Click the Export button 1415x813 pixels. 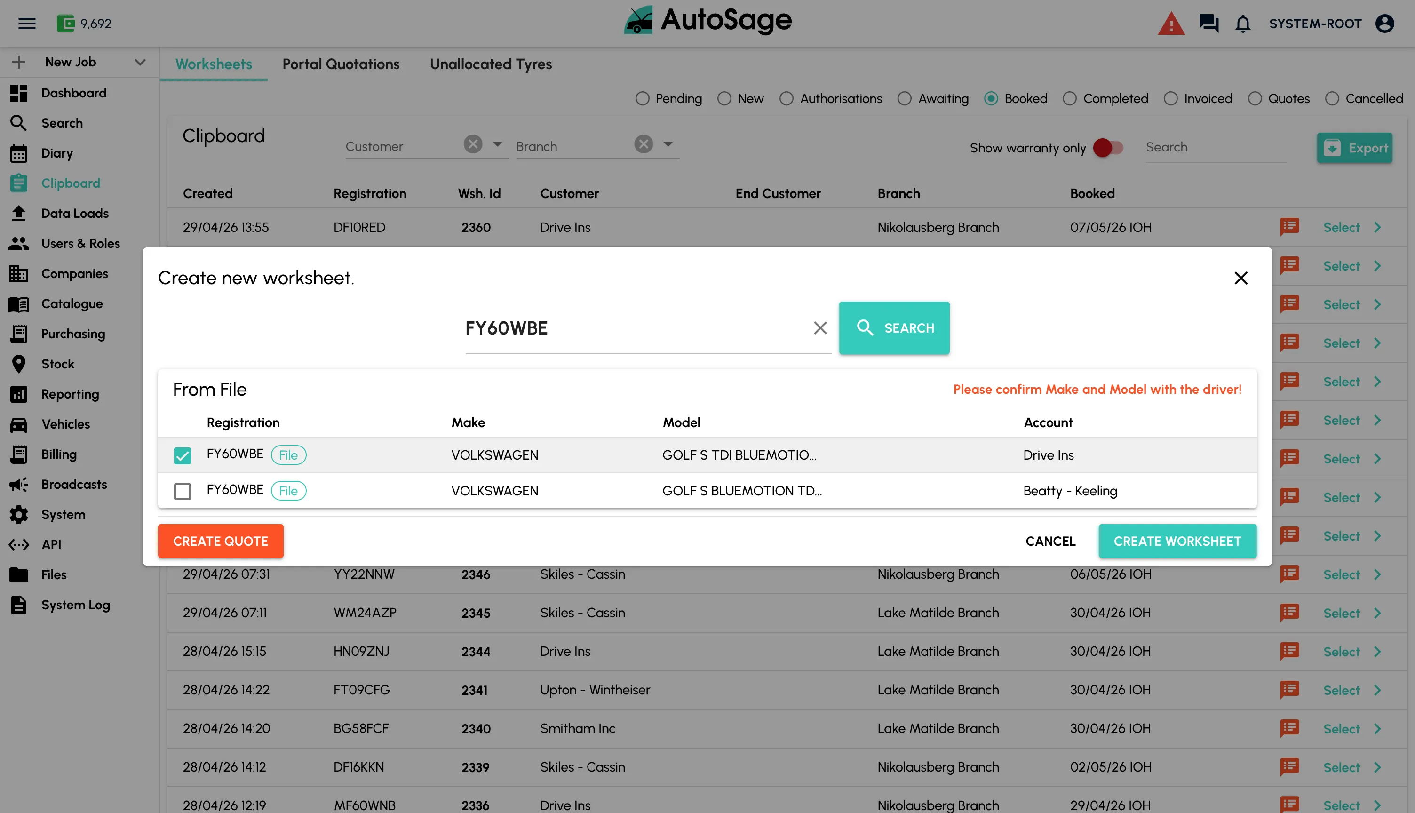point(1355,147)
